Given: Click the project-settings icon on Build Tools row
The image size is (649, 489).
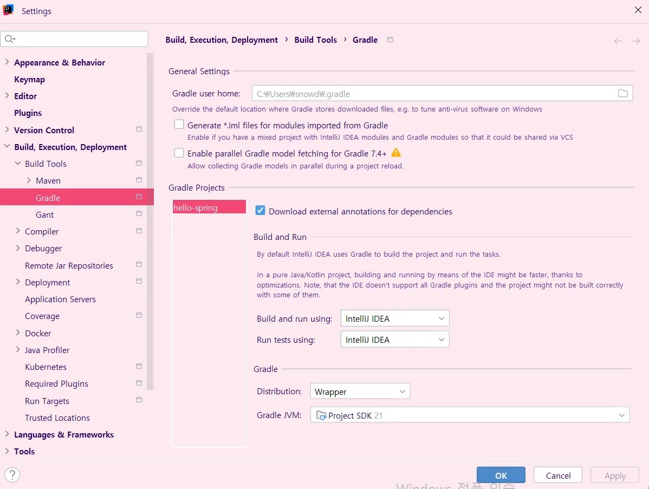Looking at the screenshot, I should [139, 163].
